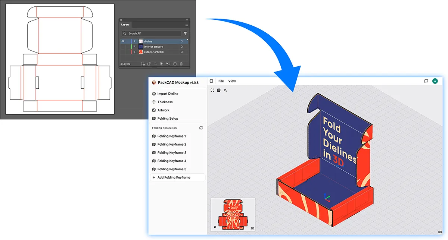Click the fit-to-view icon above the 3D viewport
This screenshot has width=448, height=240.
pyautogui.click(x=212, y=90)
